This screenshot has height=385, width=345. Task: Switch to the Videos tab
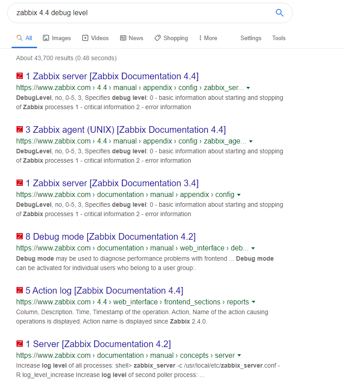click(x=96, y=38)
